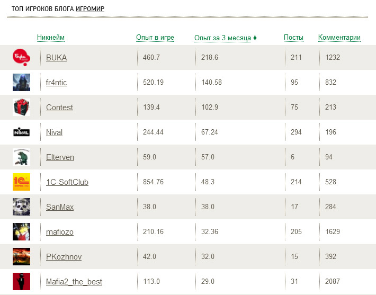Open the Contest profile link
The height and width of the screenshot is (295, 376).
(59, 108)
